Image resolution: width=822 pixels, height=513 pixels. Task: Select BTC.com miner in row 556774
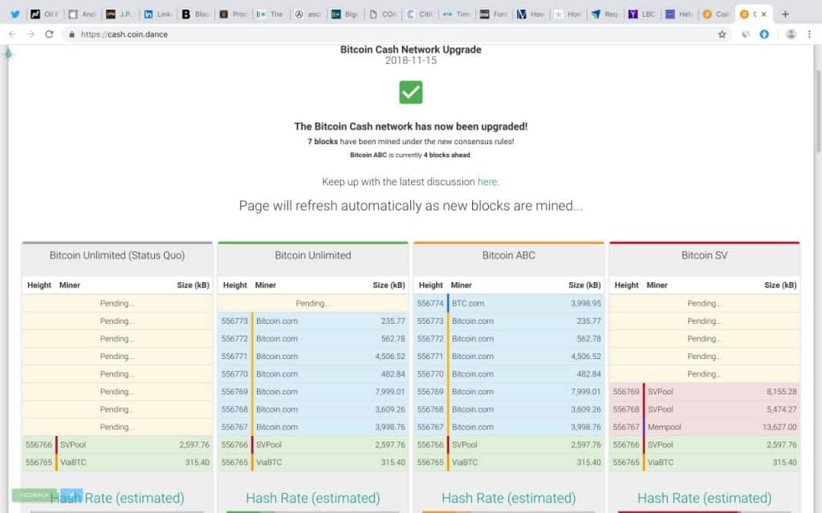click(x=468, y=303)
